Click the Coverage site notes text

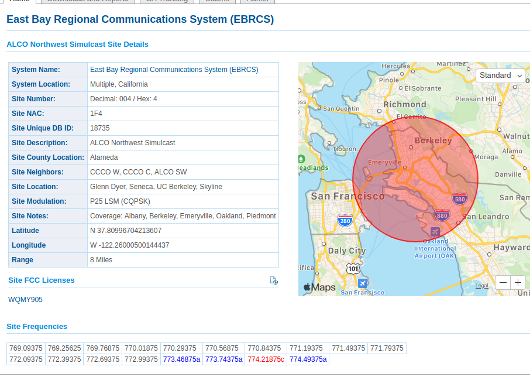(x=183, y=216)
